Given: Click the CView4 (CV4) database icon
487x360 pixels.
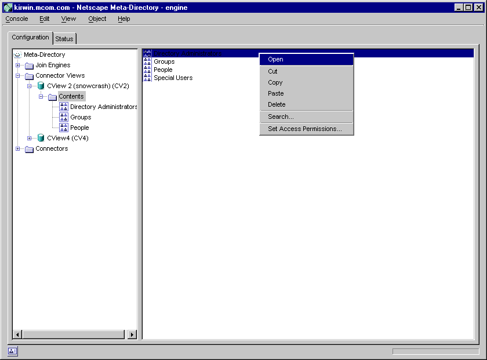Looking at the screenshot, I should coord(41,138).
